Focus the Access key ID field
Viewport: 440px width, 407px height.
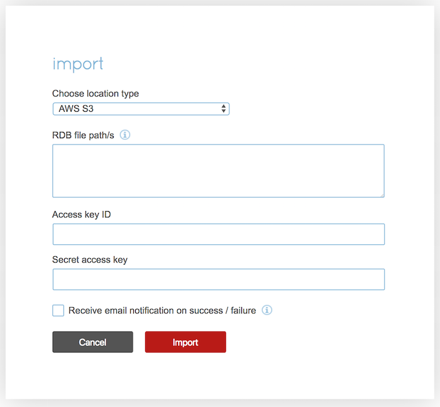point(218,234)
